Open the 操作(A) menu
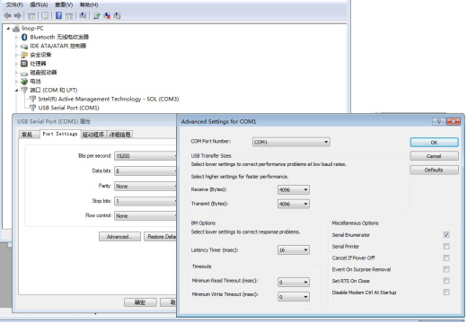Viewport: 467px width, 323px height. (39, 4)
